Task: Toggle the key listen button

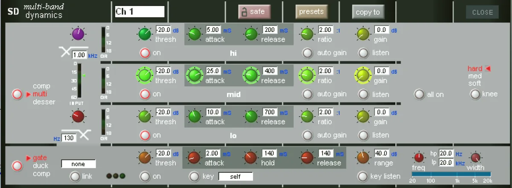Action: click(364, 176)
